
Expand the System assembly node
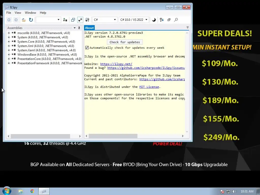(x=9, y=37)
